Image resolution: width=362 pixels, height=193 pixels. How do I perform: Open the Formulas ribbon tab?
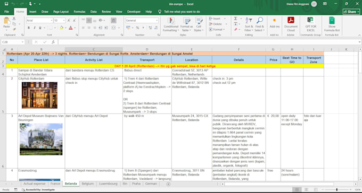(x=79, y=12)
